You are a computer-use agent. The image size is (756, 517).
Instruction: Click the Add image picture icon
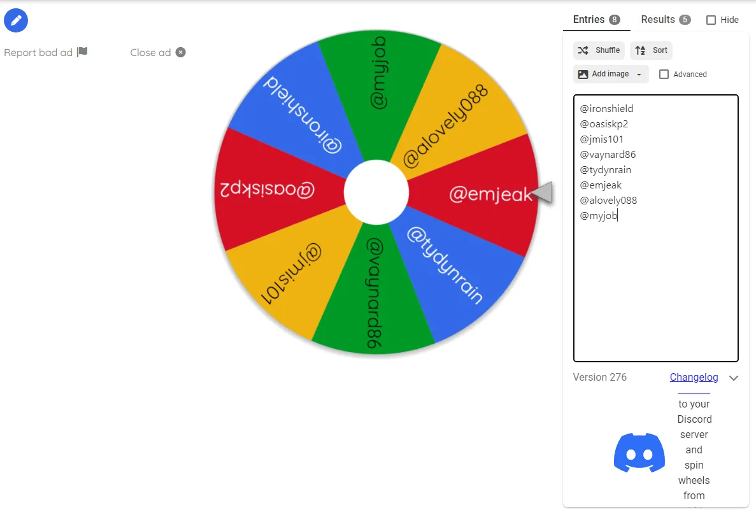583,74
